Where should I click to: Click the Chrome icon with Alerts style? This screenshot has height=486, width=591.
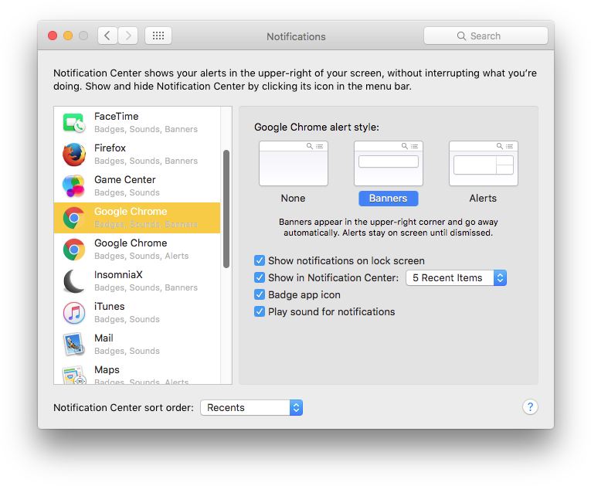pos(74,250)
